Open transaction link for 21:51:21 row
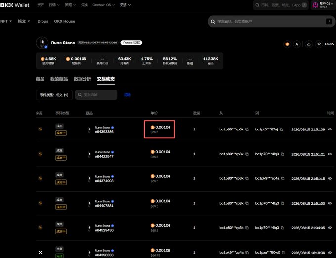Screen dimensions: 336x258 click(x=330, y=154)
